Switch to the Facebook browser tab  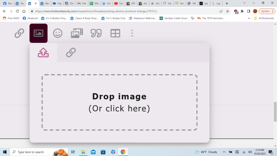[7, 3]
